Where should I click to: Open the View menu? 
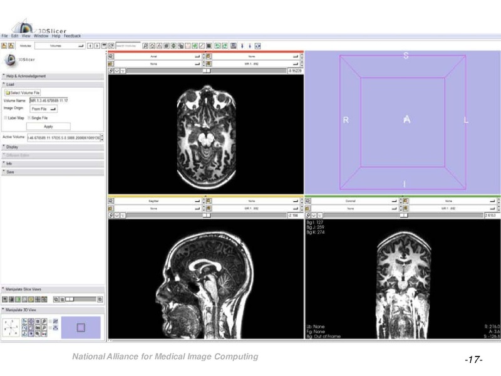26,36
